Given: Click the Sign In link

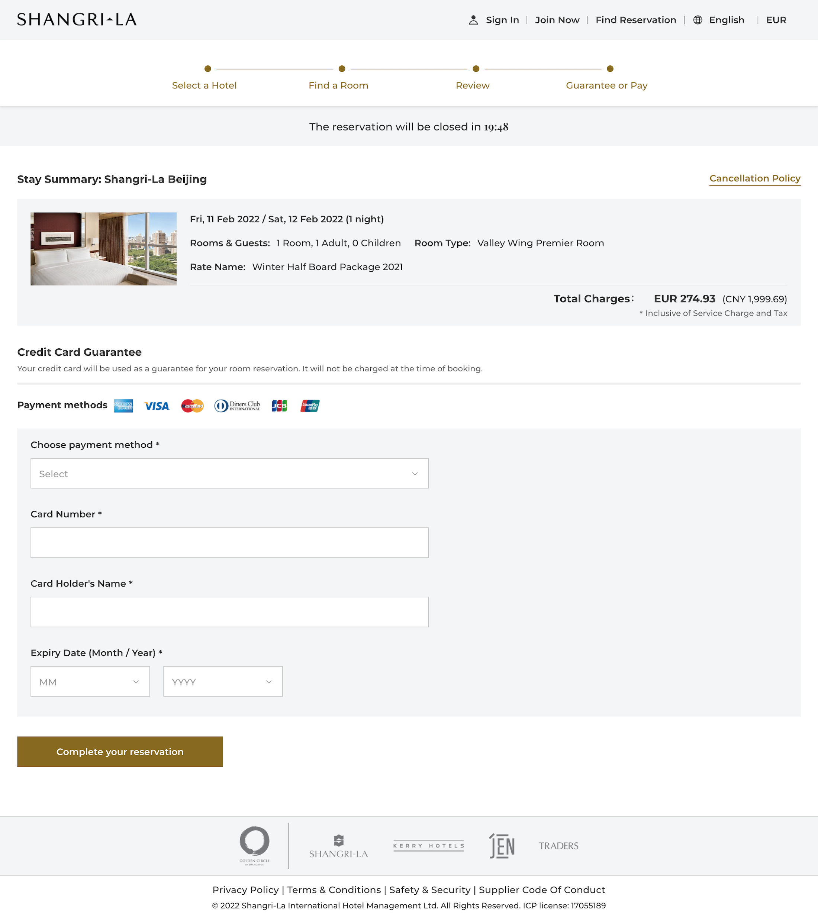Looking at the screenshot, I should pos(502,20).
